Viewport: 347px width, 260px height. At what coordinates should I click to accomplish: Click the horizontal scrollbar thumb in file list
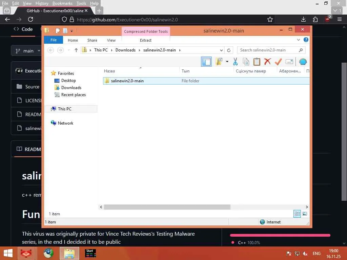coord(167,207)
